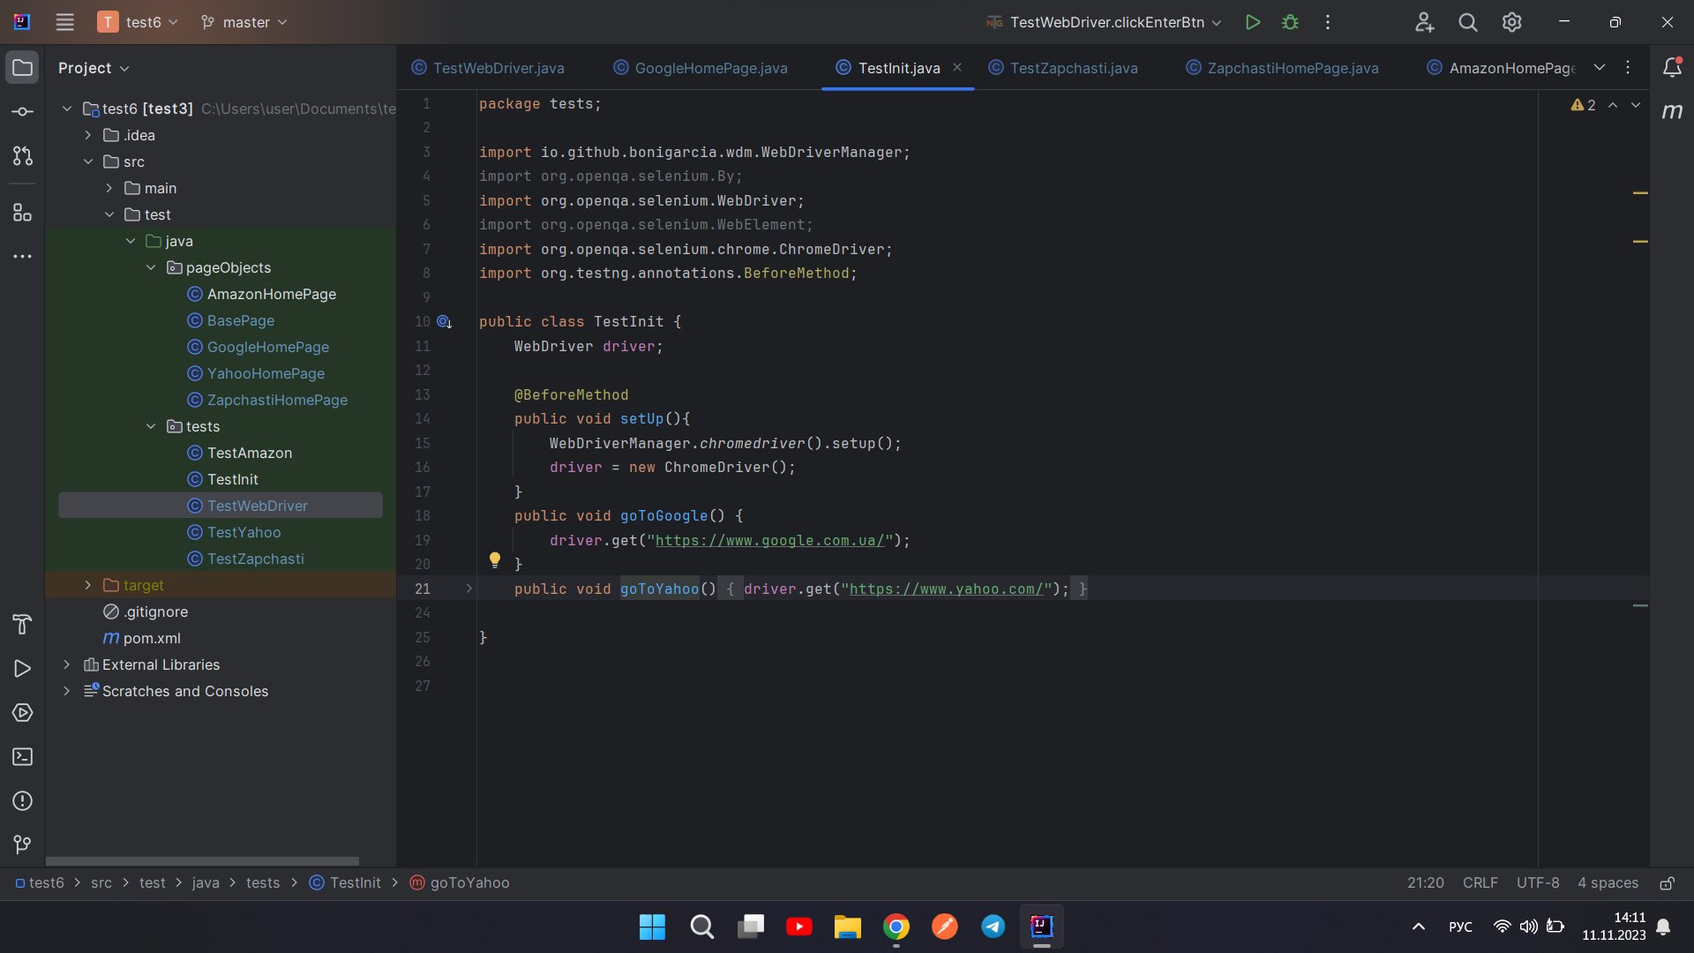Viewport: 1694px width, 953px height.
Task: Open more run actions menu
Action: coord(1327,22)
